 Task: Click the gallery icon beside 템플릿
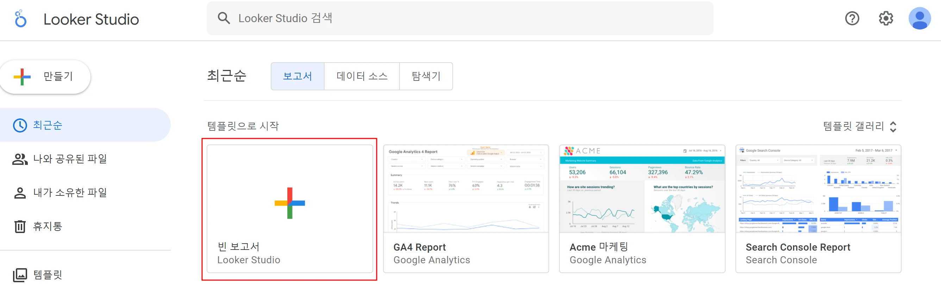point(20,275)
